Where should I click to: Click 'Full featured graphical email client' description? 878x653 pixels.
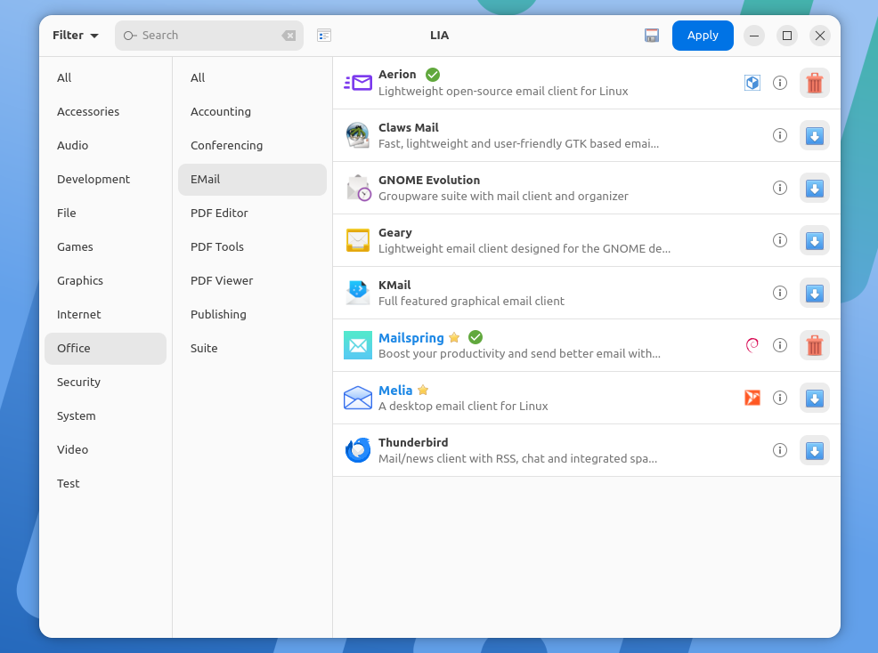471,301
